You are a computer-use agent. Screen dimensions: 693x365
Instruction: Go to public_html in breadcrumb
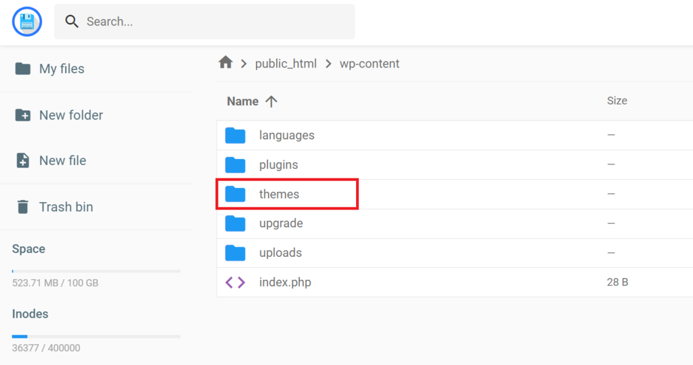point(286,64)
